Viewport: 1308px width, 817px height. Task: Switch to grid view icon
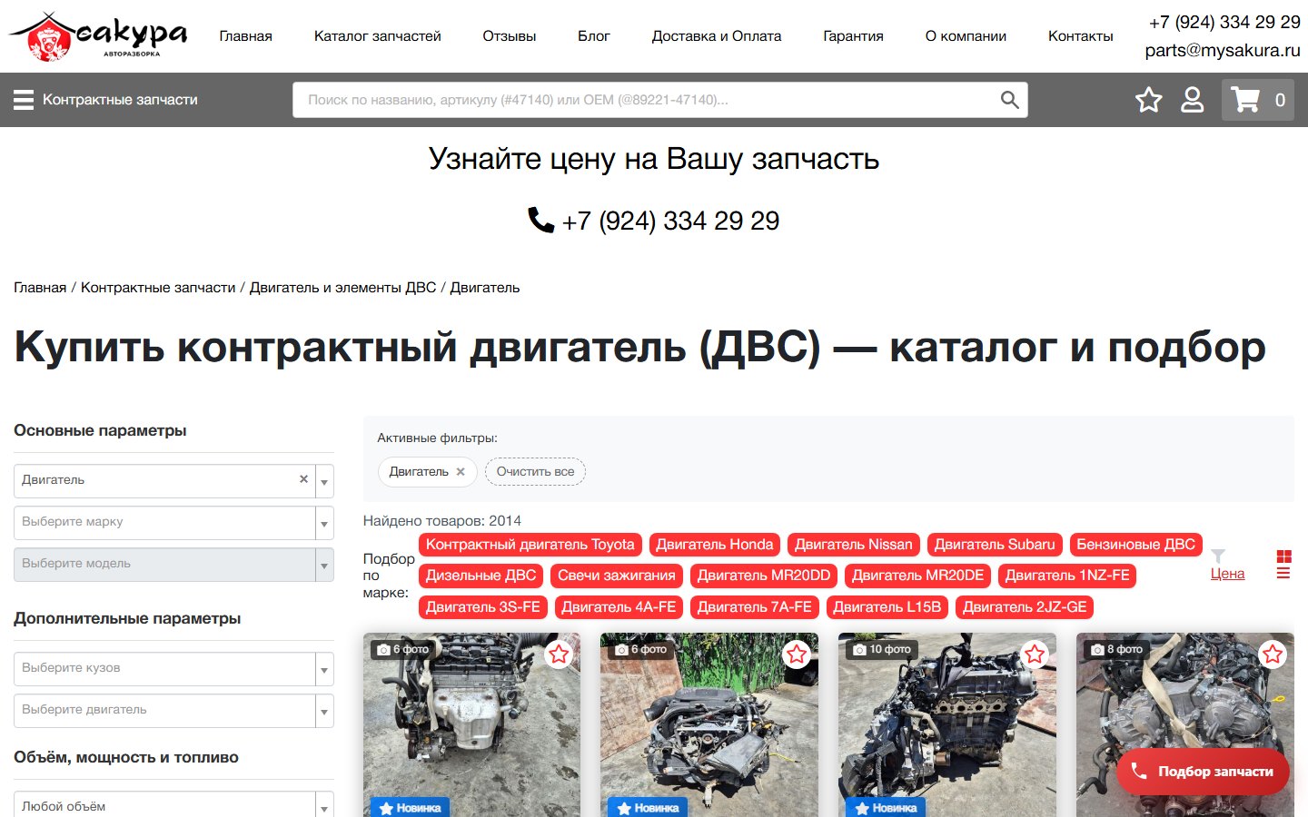tap(1283, 556)
